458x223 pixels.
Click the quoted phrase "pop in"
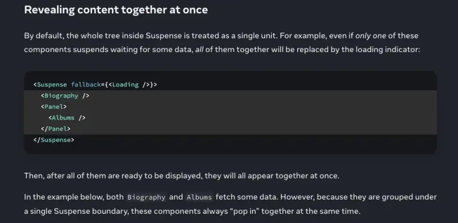246,211
